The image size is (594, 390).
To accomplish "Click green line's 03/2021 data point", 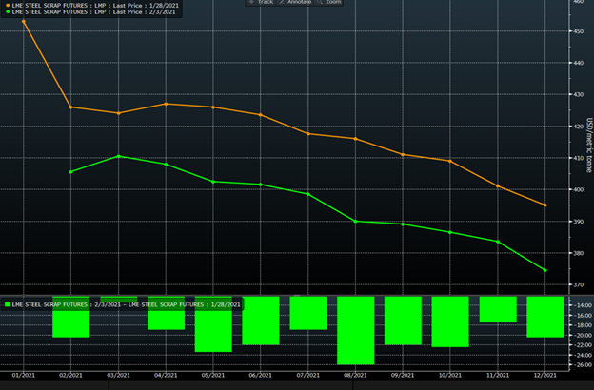I will coord(118,156).
